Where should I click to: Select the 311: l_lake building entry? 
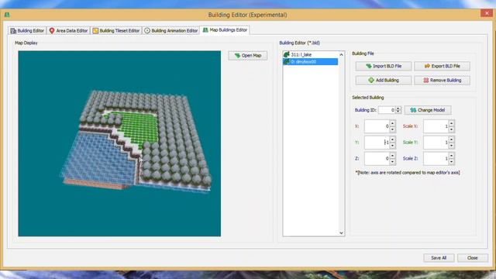pyautogui.click(x=310, y=55)
